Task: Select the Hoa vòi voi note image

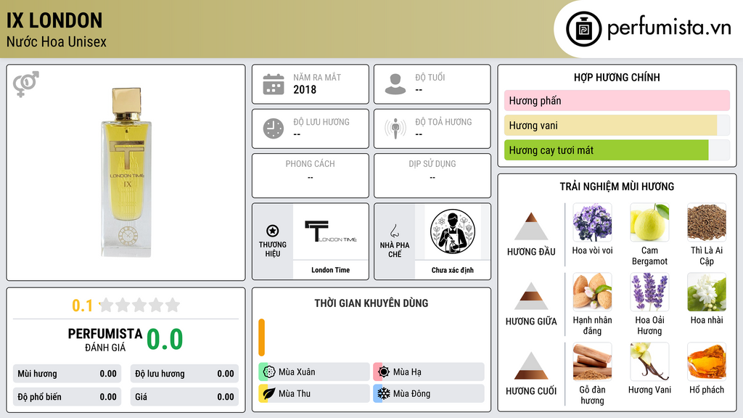Action: [x=592, y=222]
